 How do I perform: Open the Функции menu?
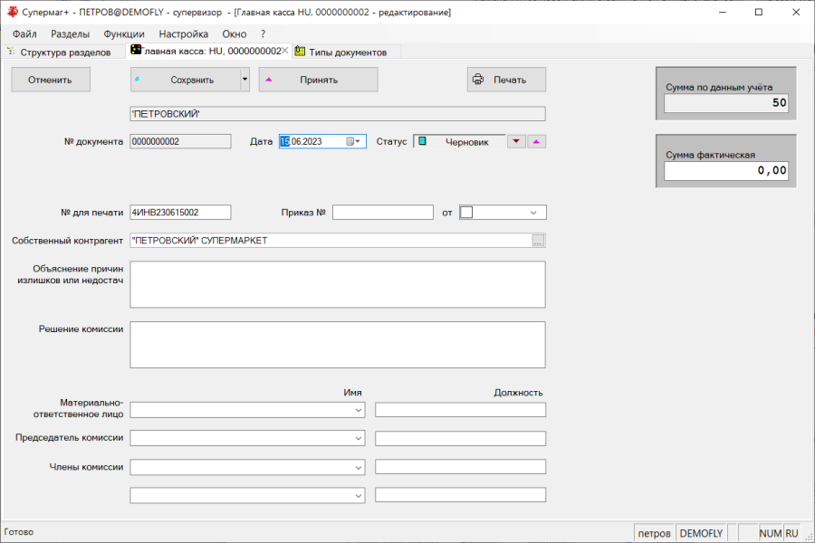[x=123, y=33]
